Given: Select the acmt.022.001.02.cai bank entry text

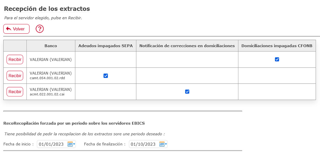Looking at the screenshot, I should point(47,94).
